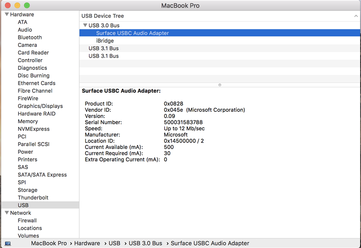Open SATA/SATA Express section
Viewport: 361px width, 248px height.
pyautogui.click(x=42, y=175)
